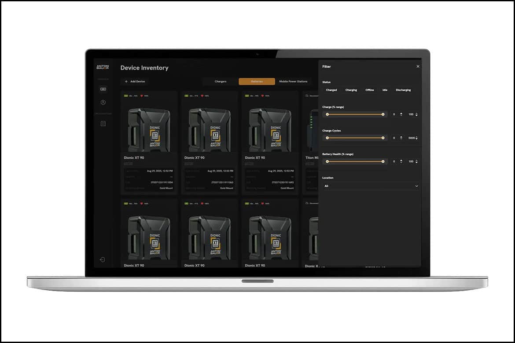Click the Location dropdown chevron arrow
Screen dimensions: 515x343
416,186
